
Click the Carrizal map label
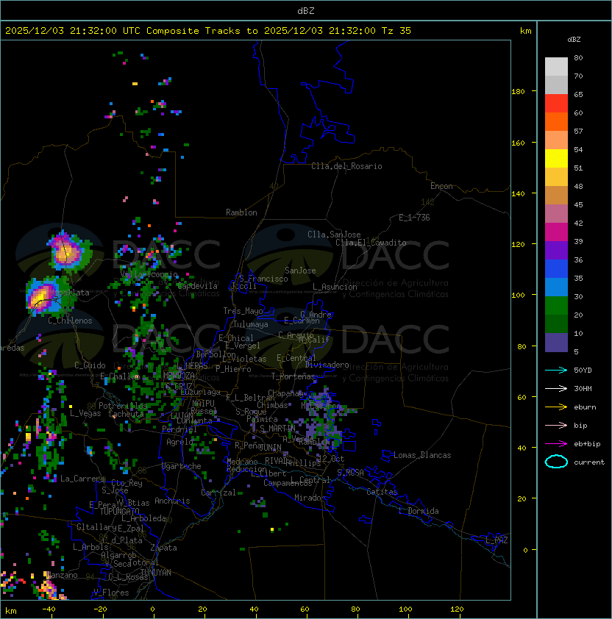pos(218,493)
